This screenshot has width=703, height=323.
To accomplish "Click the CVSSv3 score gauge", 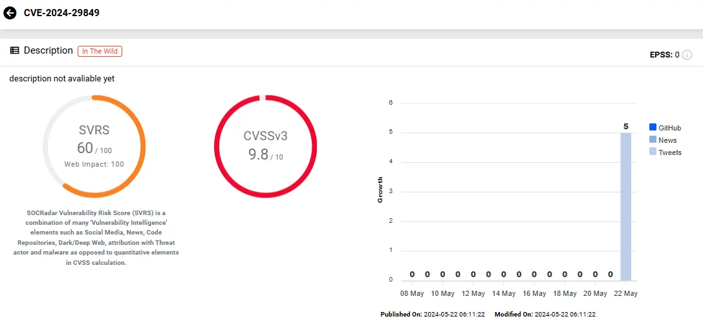I will click(265, 146).
